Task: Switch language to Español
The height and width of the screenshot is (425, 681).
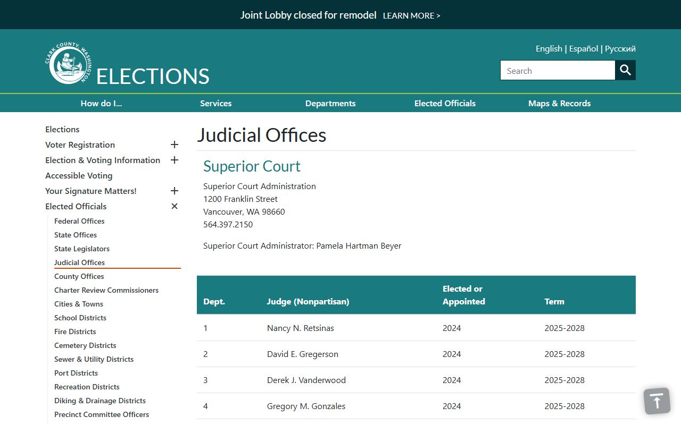Action: 584,48
